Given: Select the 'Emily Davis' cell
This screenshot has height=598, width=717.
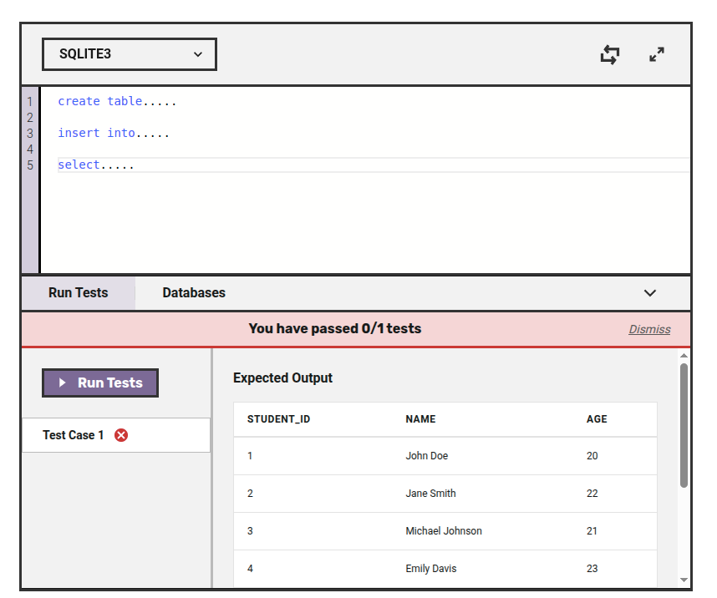Looking at the screenshot, I should tap(430, 568).
